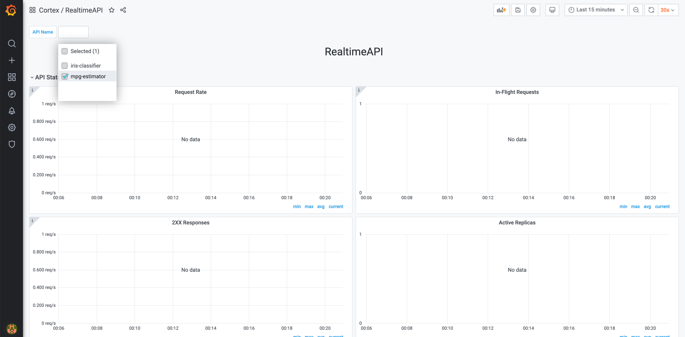Check the iris-classifier checkbox
685x337 pixels.
(65, 66)
